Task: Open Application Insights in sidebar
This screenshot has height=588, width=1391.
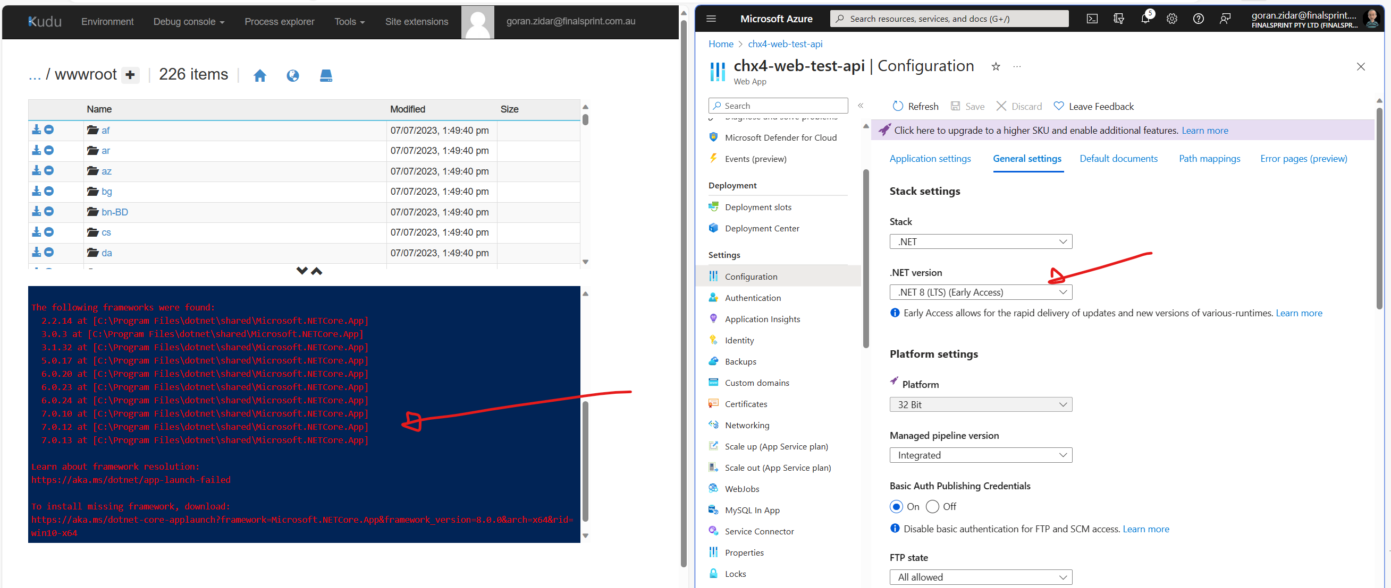Action: (x=762, y=319)
